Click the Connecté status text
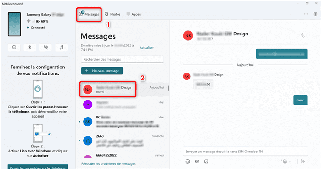Viewport: 321px width, 169px height. pos(38,28)
